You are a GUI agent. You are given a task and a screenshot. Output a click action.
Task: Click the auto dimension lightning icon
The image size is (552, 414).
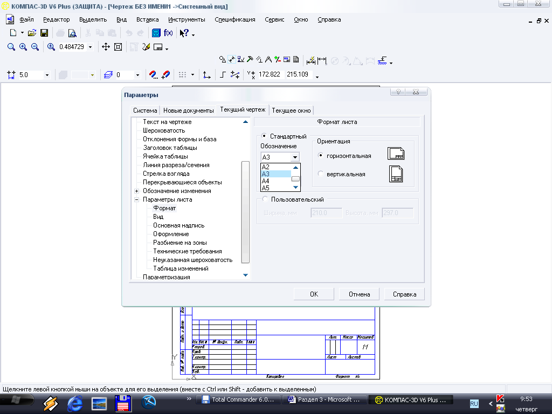point(311,61)
